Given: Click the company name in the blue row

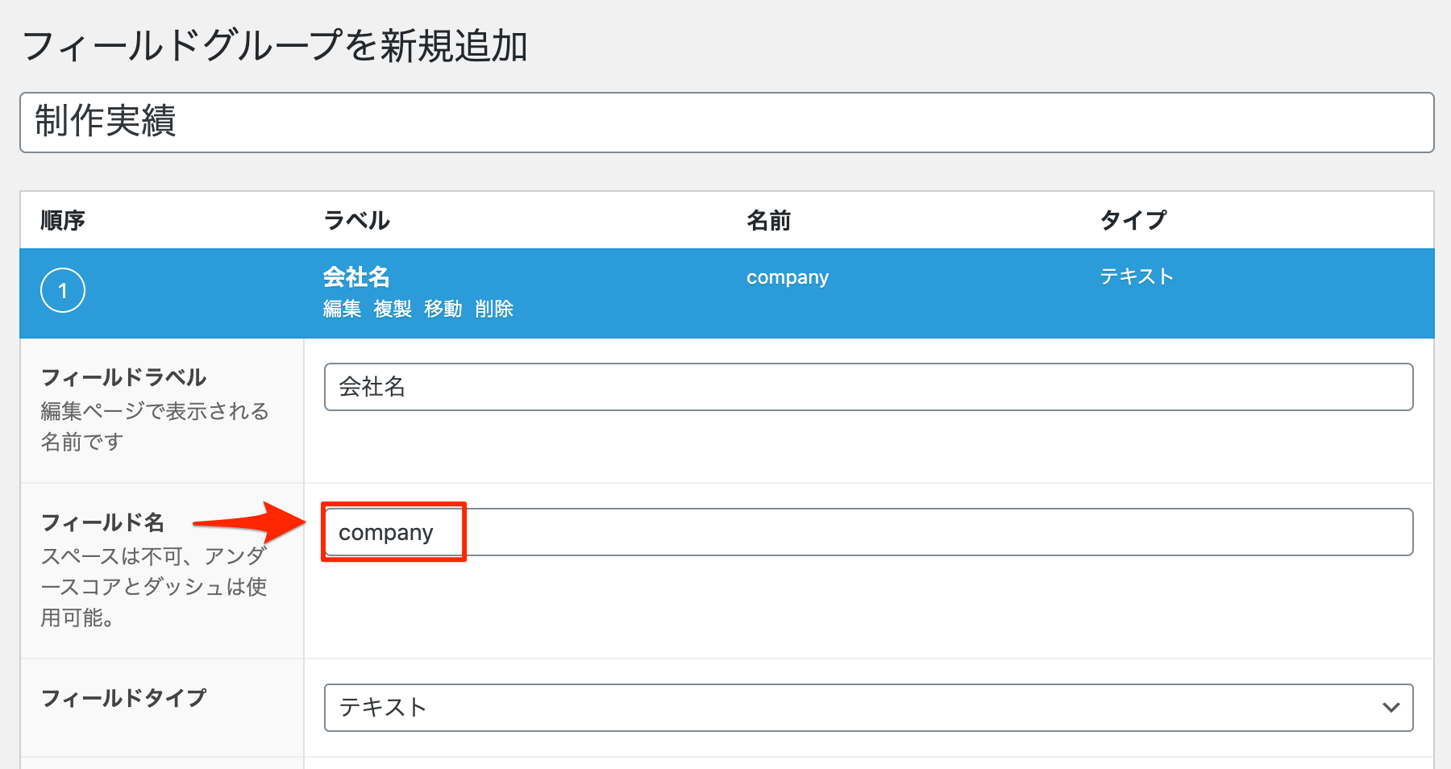Looking at the screenshot, I should (787, 277).
